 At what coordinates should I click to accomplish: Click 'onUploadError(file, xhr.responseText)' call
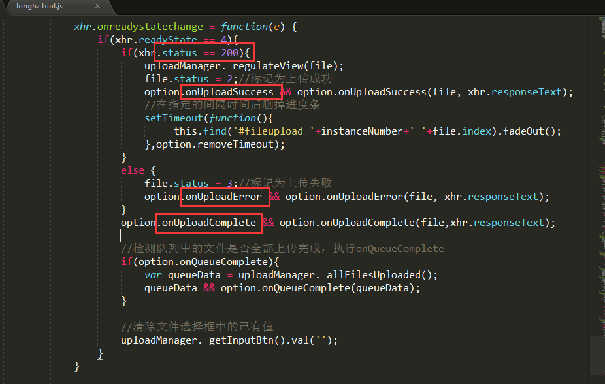[435, 197]
